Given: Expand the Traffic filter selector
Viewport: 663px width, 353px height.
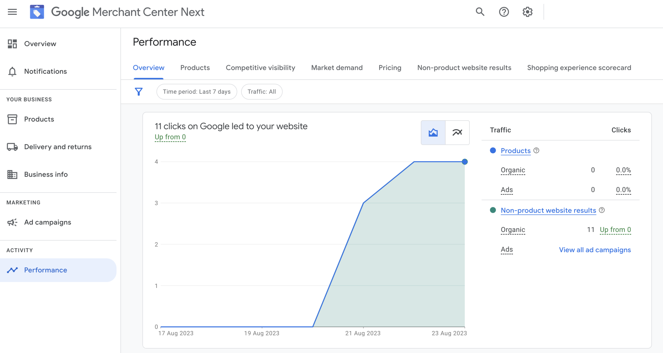Looking at the screenshot, I should click(x=261, y=92).
